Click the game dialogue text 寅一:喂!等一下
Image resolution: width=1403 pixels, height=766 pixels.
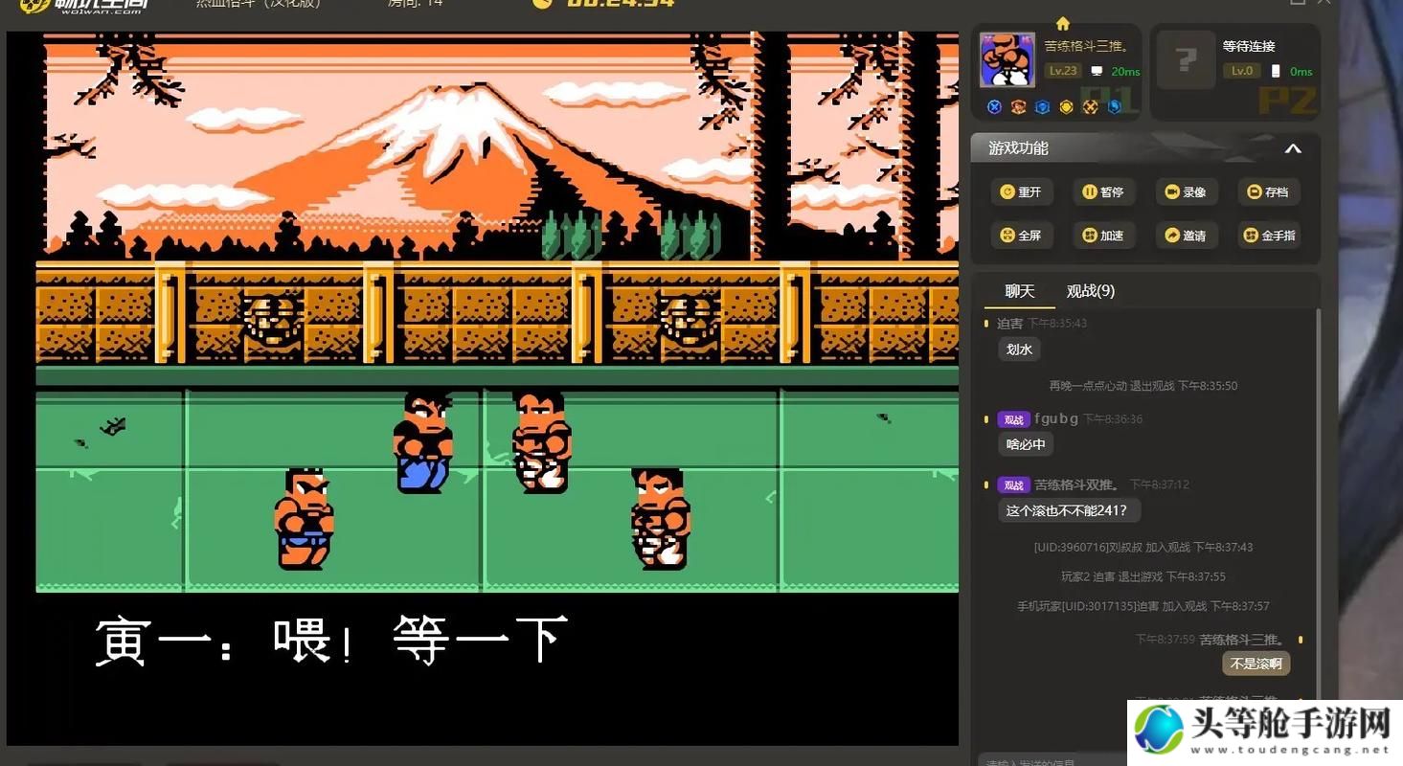pos(331,640)
